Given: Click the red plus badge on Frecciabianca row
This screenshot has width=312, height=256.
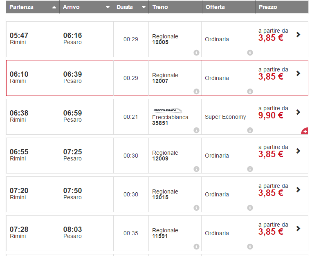Looking at the screenshot, I should (305, 131).
